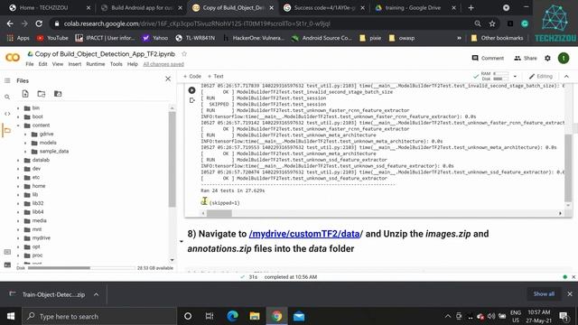Add a new Text cell
Image resolution: width=578 pixels, height=325 pixels.
coord(216,76)
